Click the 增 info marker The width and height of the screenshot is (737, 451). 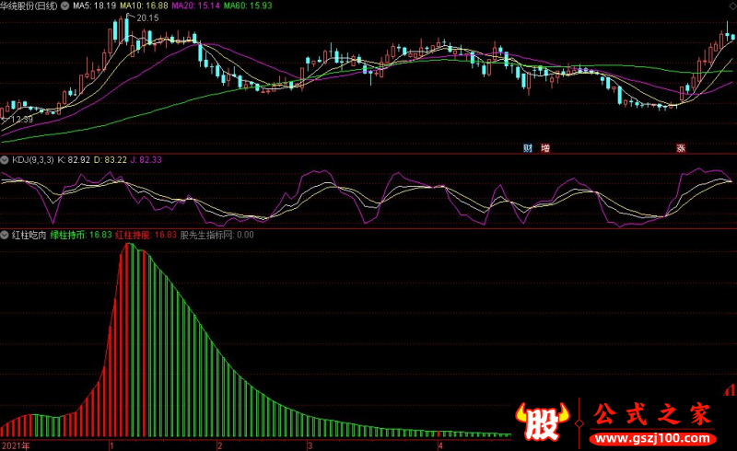tap(545, 148)
